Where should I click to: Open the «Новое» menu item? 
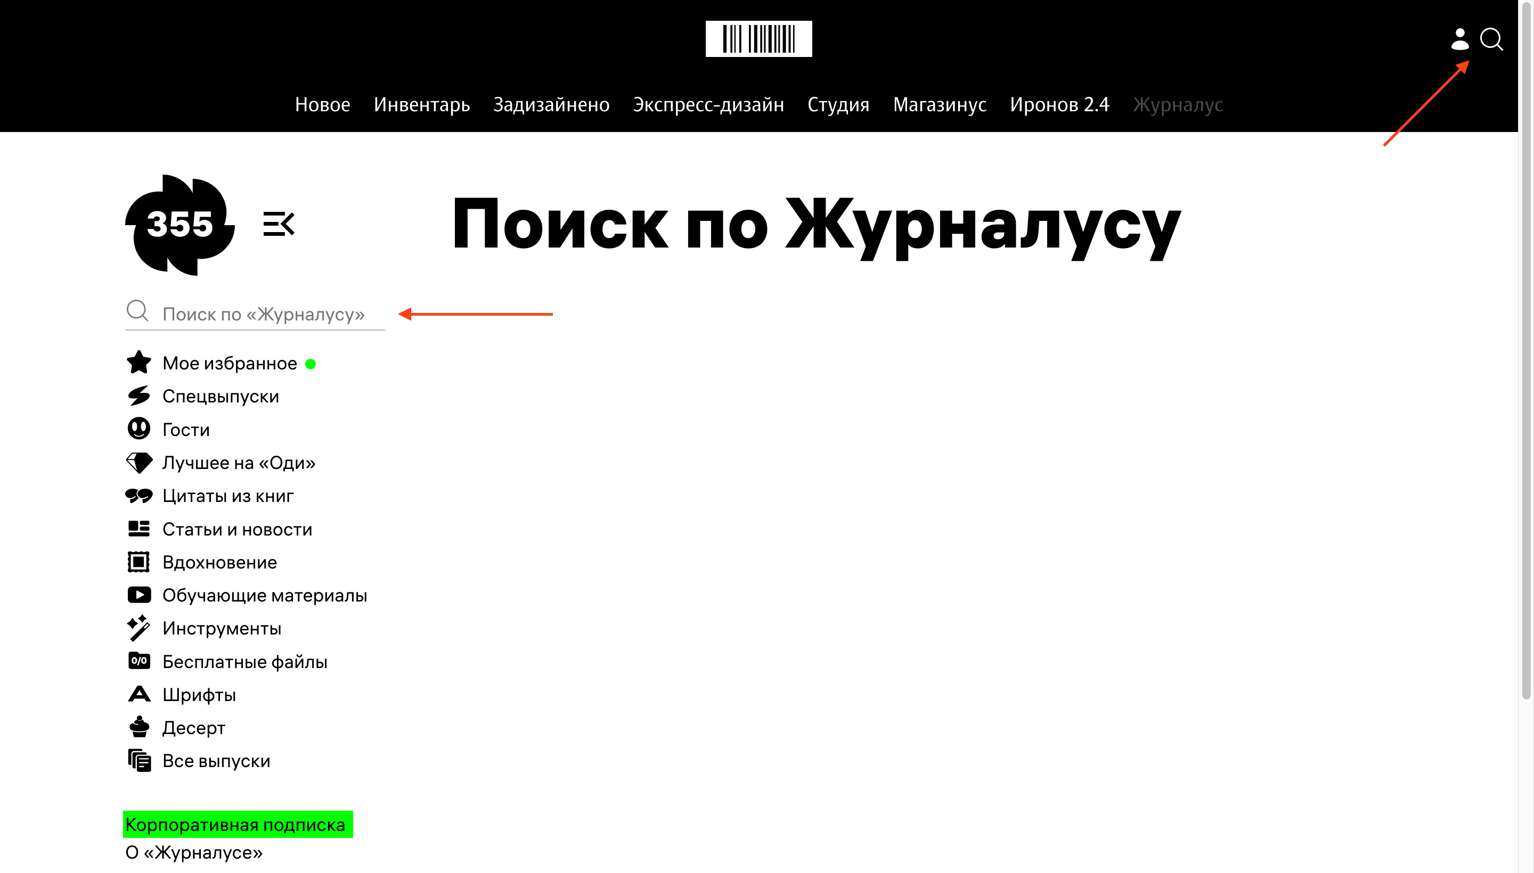tap(323, 104)
